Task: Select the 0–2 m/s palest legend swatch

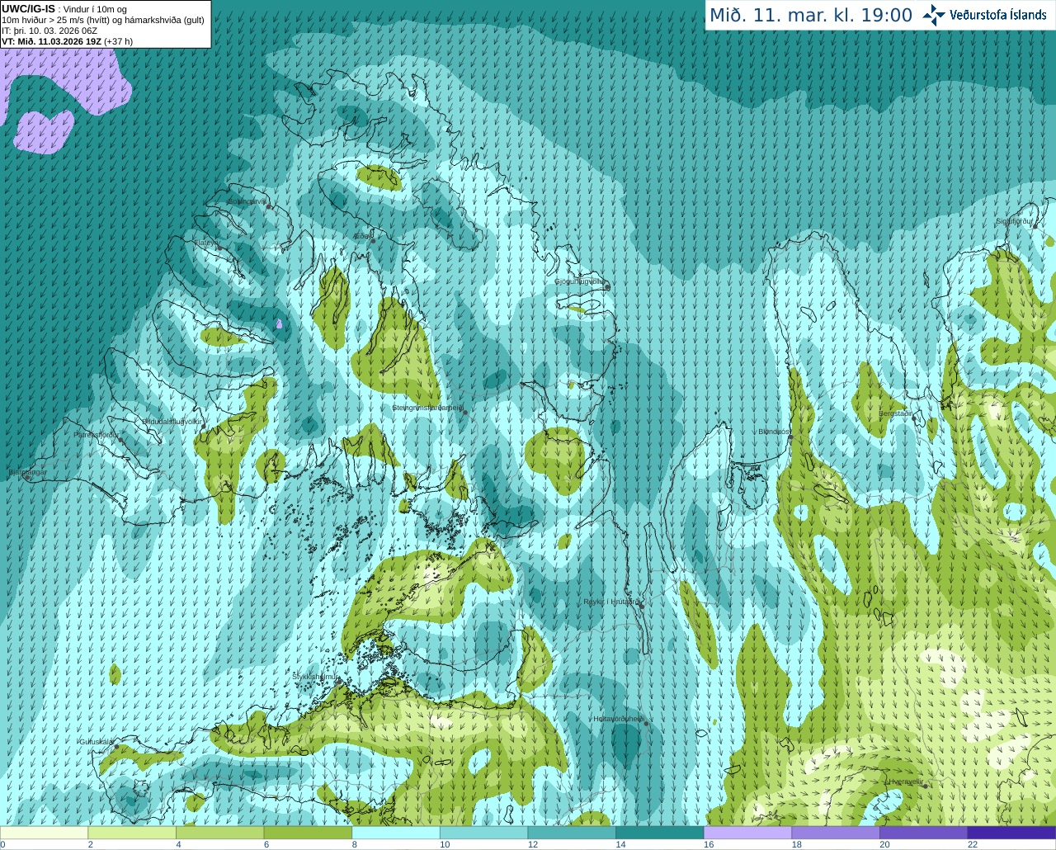Action: pos(44,833)
